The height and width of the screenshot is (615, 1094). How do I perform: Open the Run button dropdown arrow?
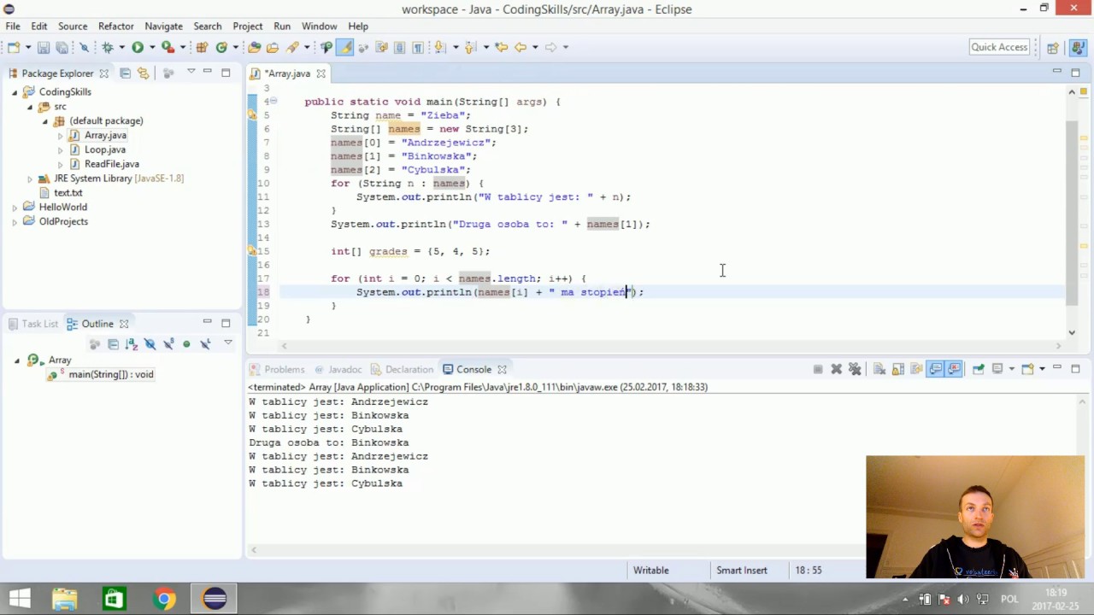152,48
